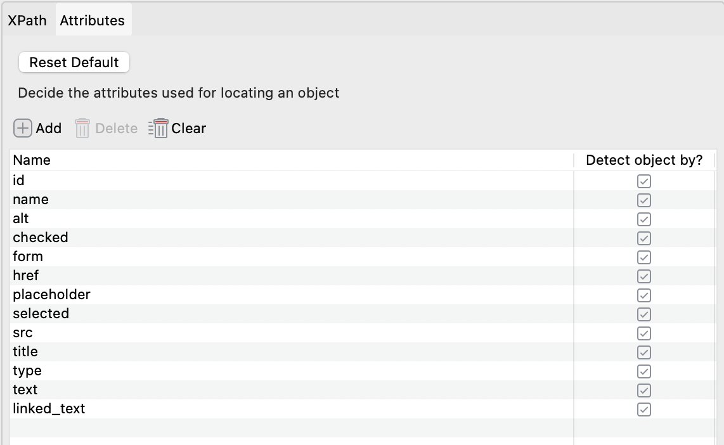Toggle the alt detect checkbox
Image resolution: width=724 pixels, height=445 pixels.
(x=644, y=219)
